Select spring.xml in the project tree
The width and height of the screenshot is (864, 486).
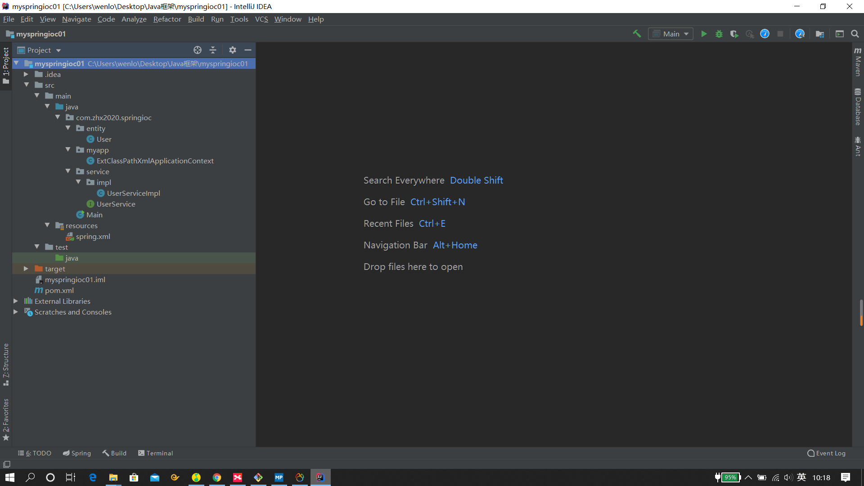[93, 236]
